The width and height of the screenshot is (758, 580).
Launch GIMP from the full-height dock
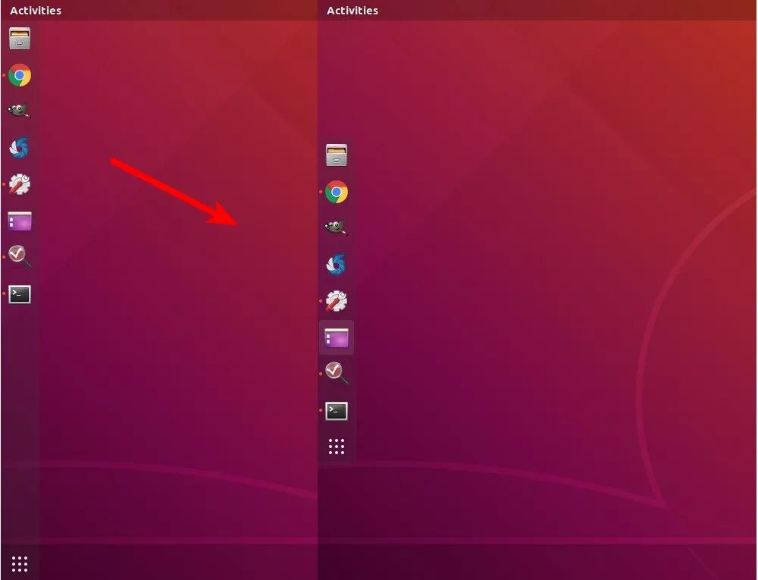pos(20,111)
